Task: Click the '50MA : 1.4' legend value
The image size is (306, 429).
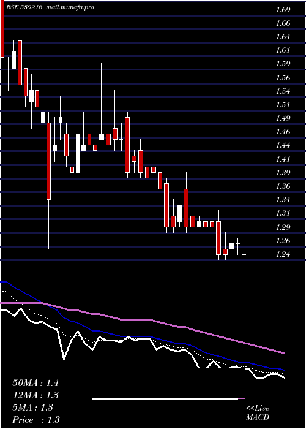Action: point(35,383)
